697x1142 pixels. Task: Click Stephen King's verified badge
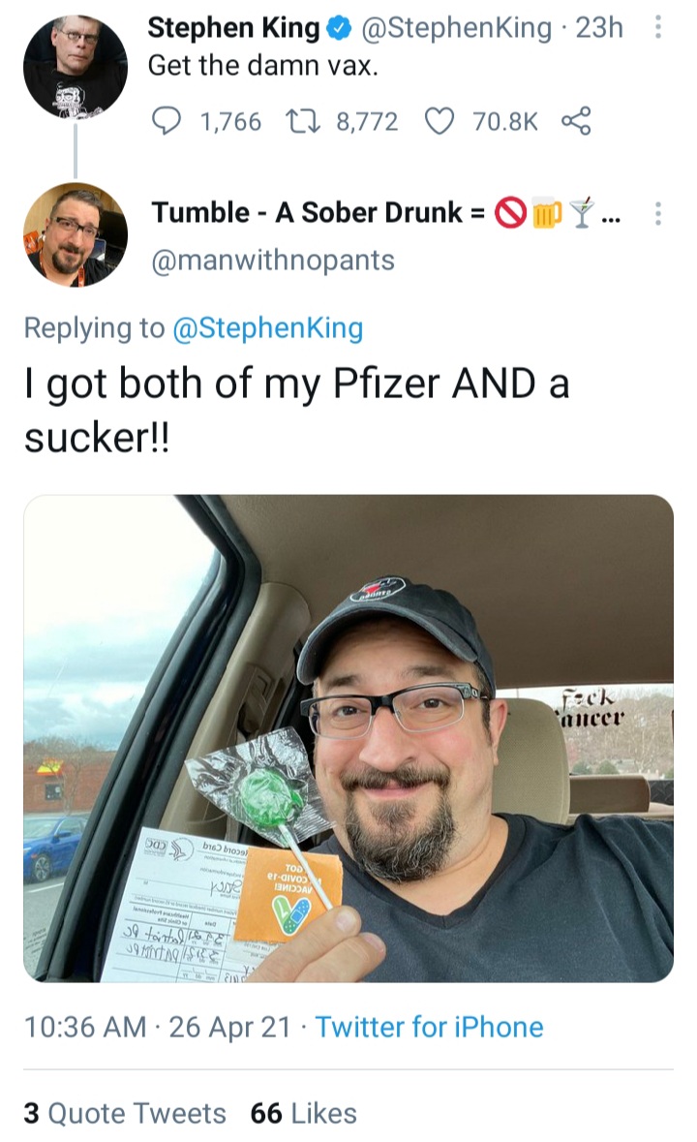click(x=339, y=28)
